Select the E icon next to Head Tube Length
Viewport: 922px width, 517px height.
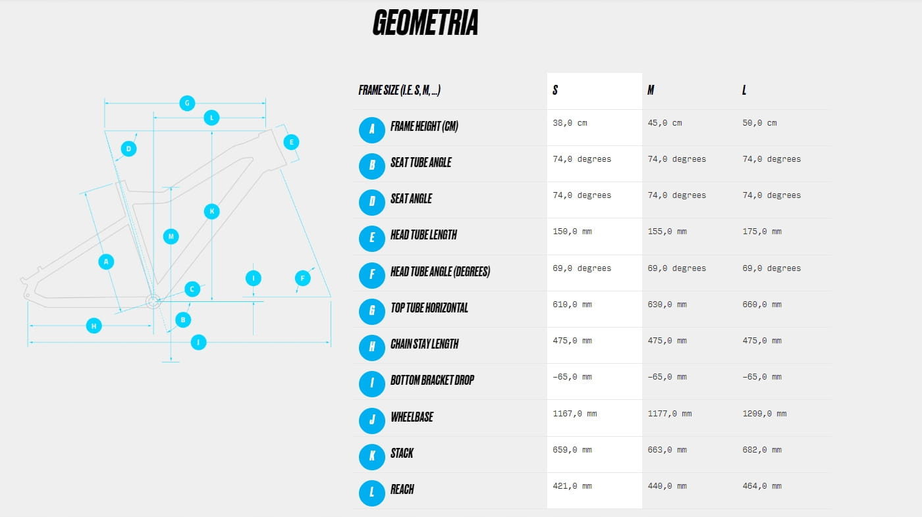click(372, 237)
